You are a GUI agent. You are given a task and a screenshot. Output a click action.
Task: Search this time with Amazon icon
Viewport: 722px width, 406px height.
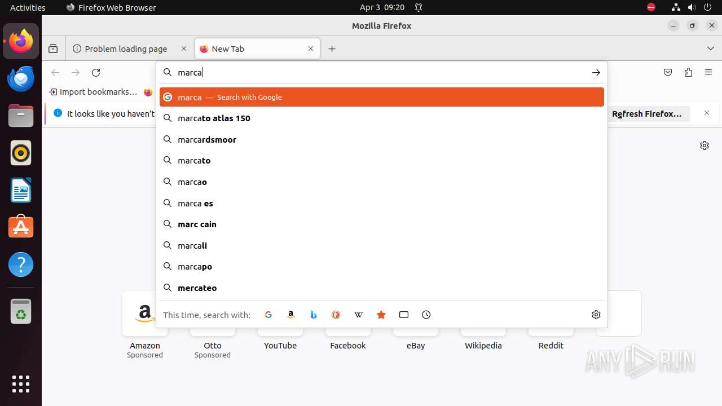coord(291,315)
